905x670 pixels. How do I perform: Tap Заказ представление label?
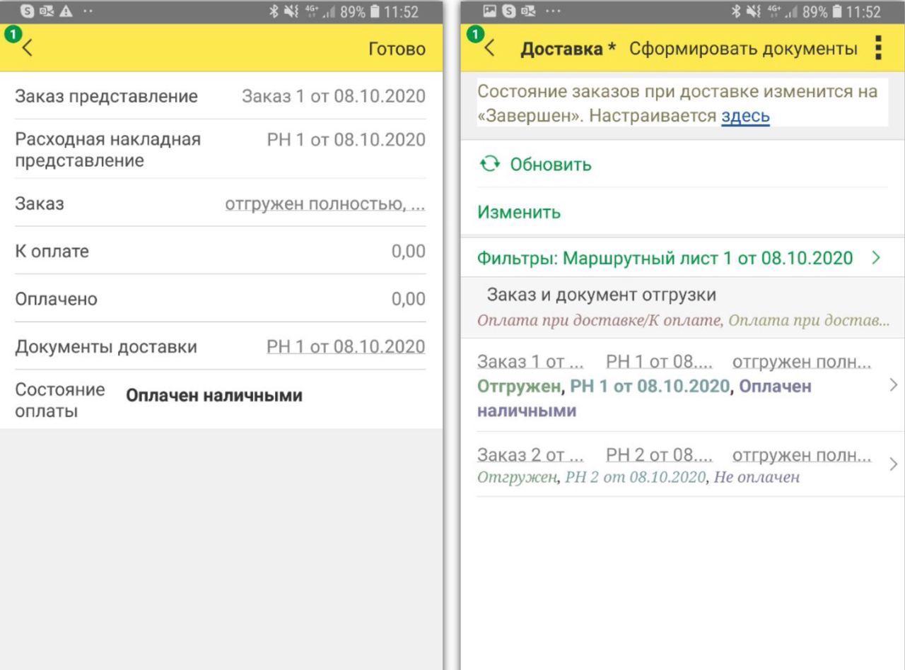coord(106,97)
